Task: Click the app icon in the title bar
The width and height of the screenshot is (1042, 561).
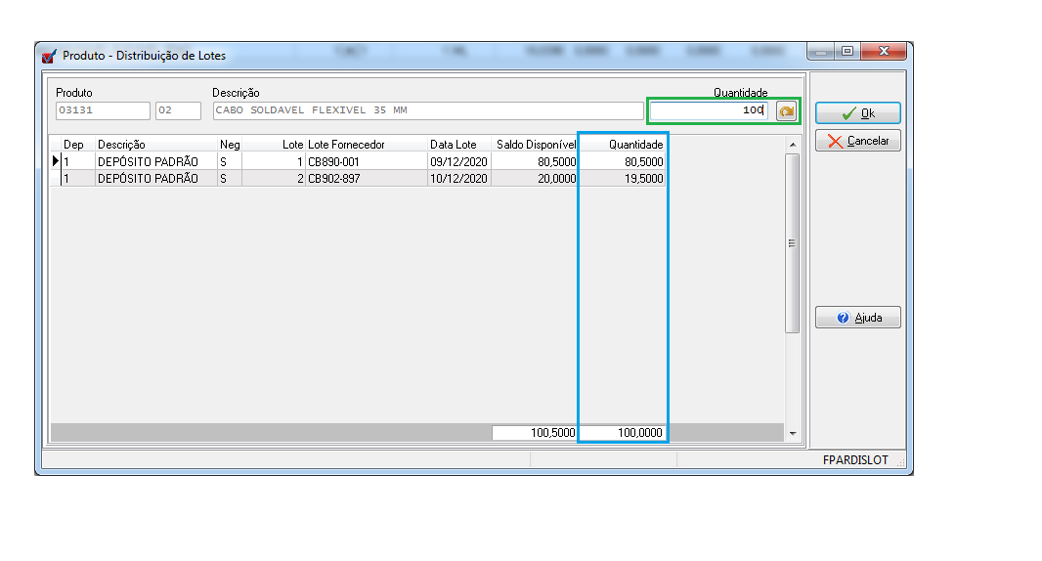Action: click(x=49, y=56)
